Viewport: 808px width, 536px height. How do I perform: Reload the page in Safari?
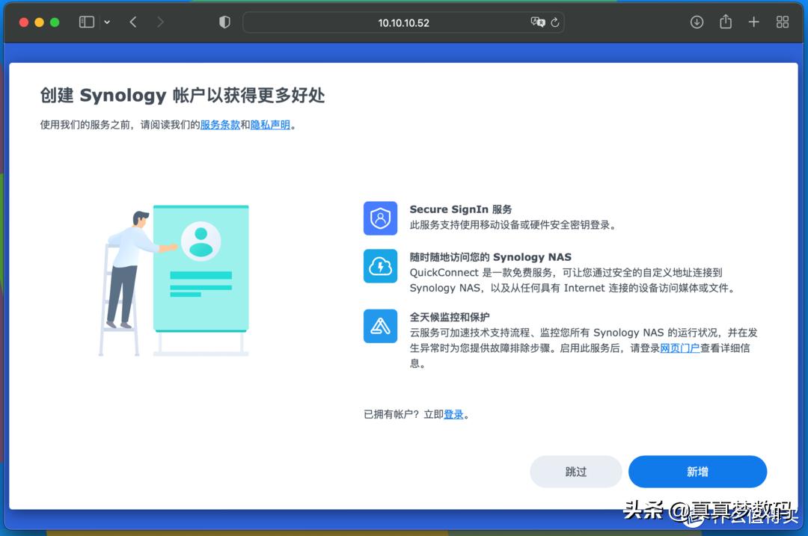pyautogui.click(x=554, y=22)
